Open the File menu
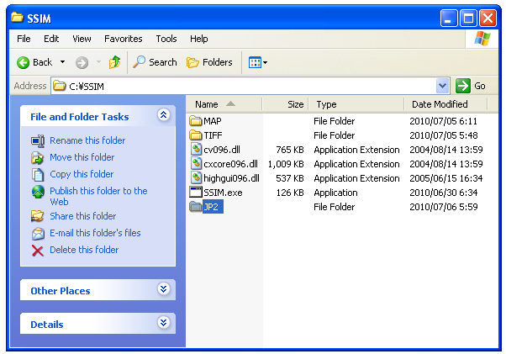 tap(24, 39)
